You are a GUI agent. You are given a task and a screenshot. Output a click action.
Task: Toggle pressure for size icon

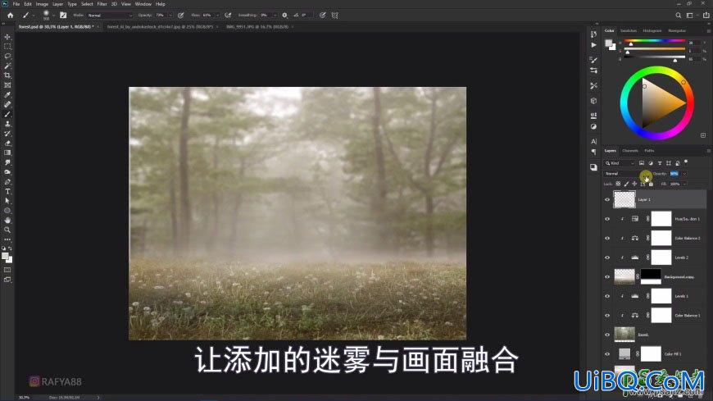(322, 15)
